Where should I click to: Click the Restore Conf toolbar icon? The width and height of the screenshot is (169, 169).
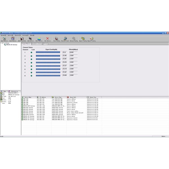[65, 39]
